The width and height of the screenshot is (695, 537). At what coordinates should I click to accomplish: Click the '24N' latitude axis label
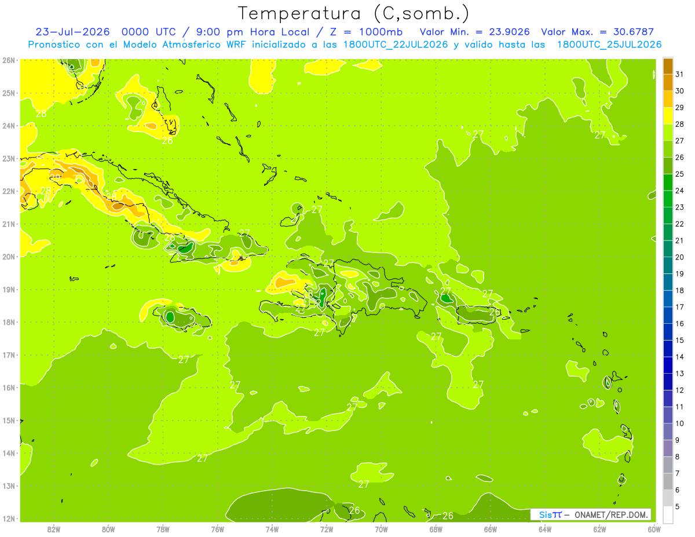point(8,126)
